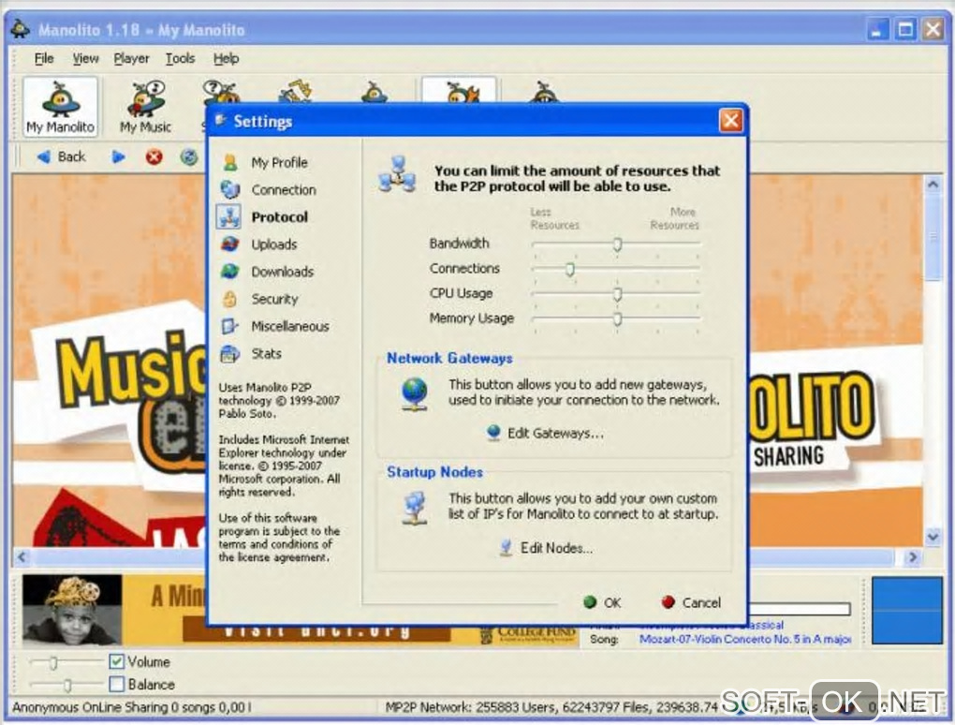955x725 pixels.
Task: Open Security settings page
Action: (274, 299)
